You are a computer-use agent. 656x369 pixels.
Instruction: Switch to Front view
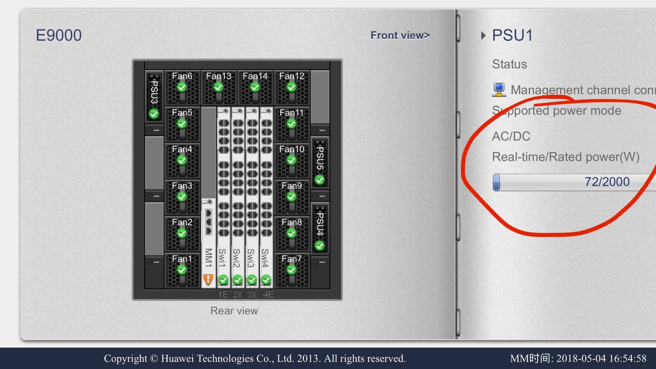click(400, 35)
